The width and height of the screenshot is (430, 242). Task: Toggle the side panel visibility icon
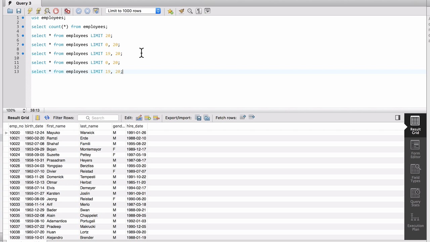coord(398,118)
